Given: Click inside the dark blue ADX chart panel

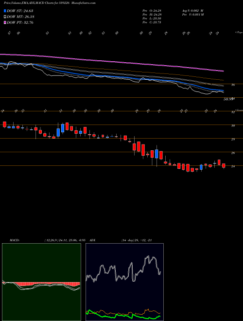Looking at the screenshot, I should point(124,282).
